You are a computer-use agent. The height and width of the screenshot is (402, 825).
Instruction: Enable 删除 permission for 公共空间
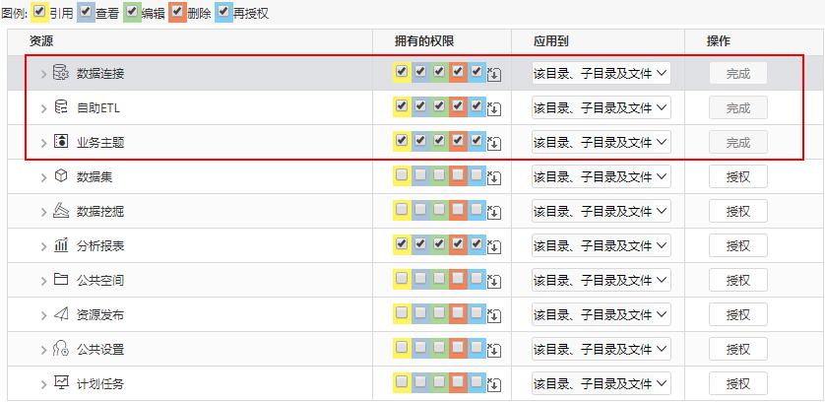(x=458, y=278)
